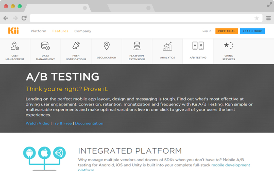Go back with browser back arrow
274x171 pixels.
pyautogui.click(x=6, y=18)
